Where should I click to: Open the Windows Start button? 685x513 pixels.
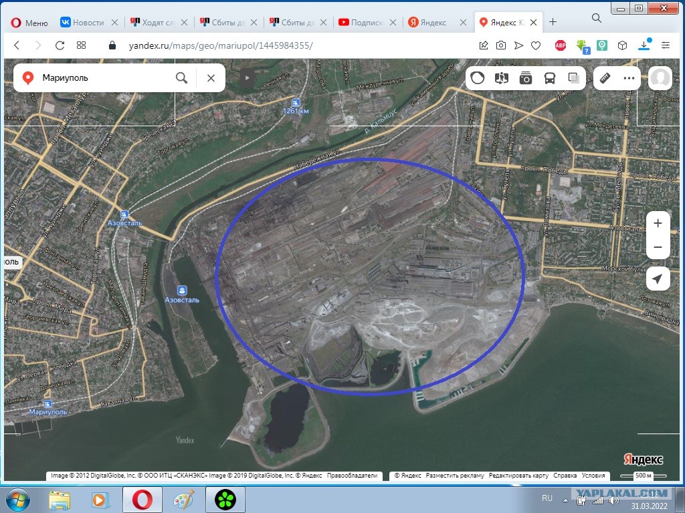point(18,500)
